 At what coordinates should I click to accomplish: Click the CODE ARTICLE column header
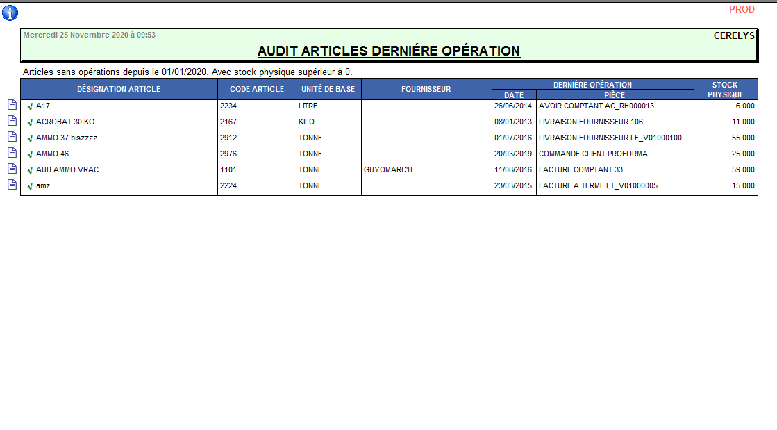257,89
